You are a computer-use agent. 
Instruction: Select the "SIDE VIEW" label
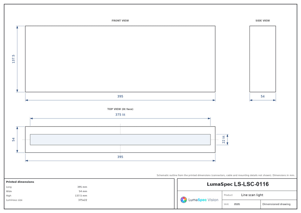(x=262, y=21)
